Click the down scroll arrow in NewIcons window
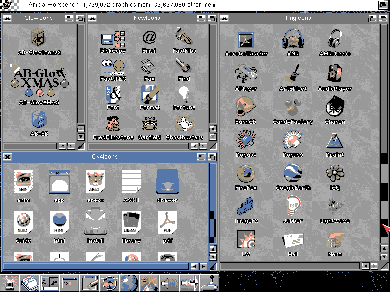Image resolution: width=390 pixels, height=292 pixels. click(x=213, y=137)
